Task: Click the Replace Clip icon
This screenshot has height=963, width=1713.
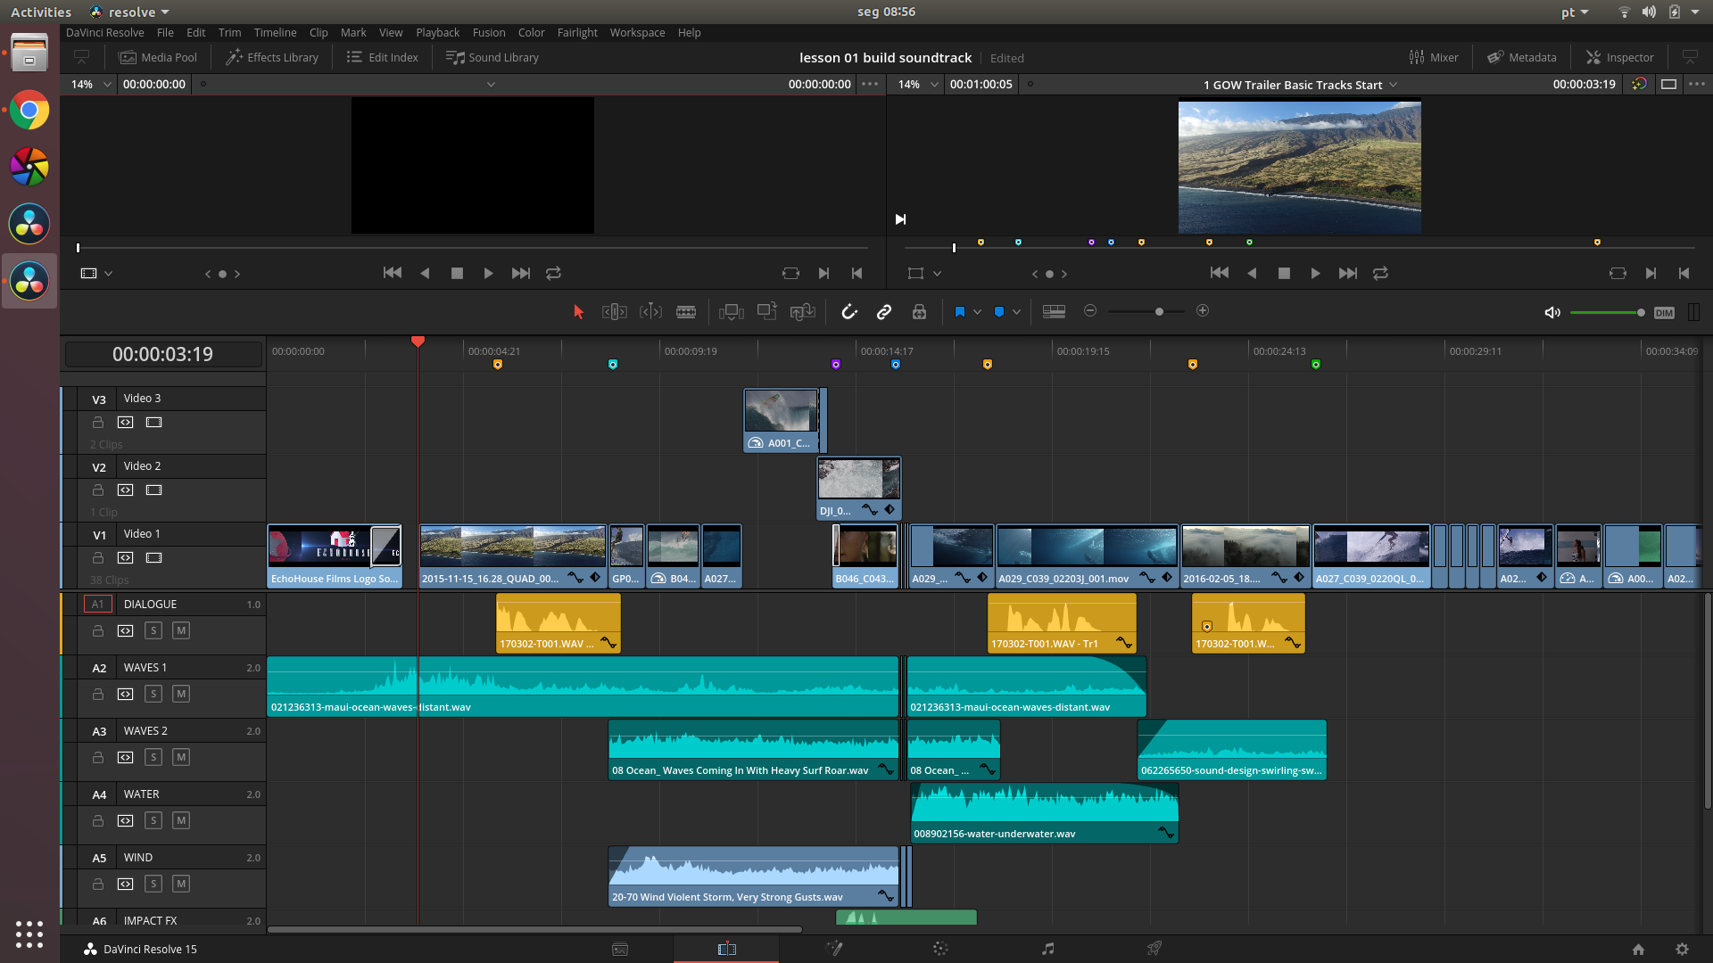Action: tap(803, 311)
